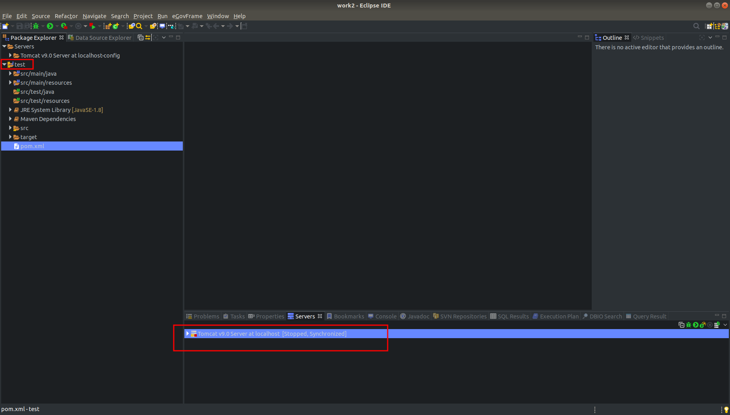Image resolution: width=730 pixels, height=415 pixels.
Task: Switch to the Java EE perspective icon
Action: pyautogui.click(x=717, y=26)
